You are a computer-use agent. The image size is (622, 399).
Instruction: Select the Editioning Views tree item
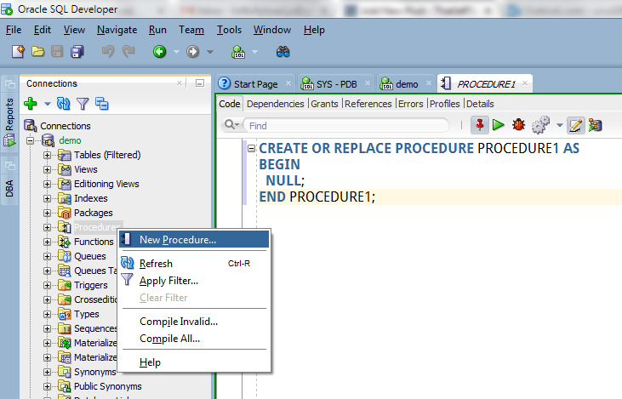pos(106,184)
